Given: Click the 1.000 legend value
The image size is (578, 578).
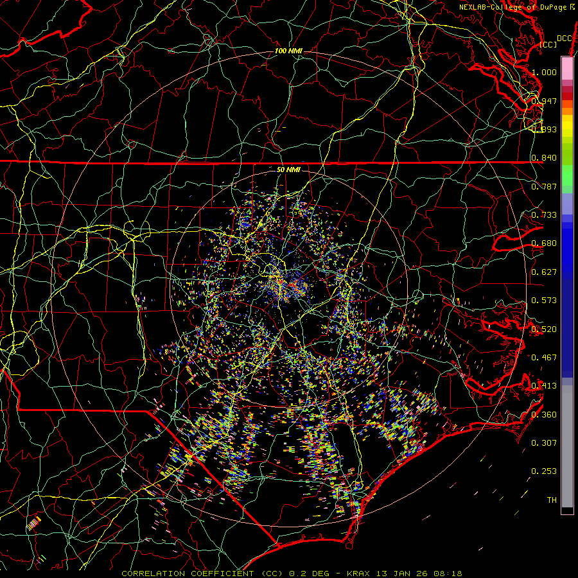Looking at the screenshot, I should pyautogui.click(x=544, y=72).
